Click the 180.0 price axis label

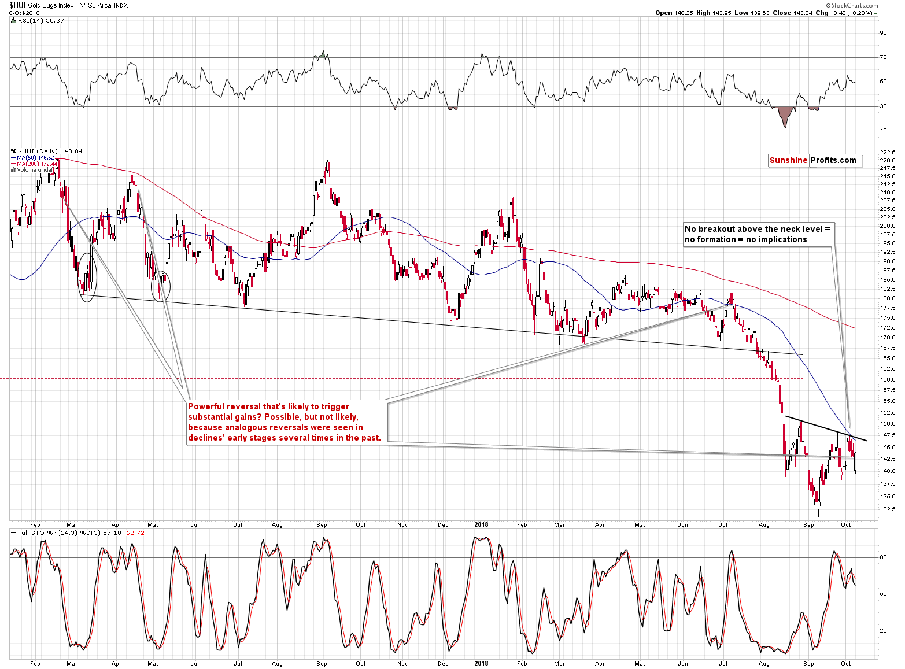pos(888,298)
